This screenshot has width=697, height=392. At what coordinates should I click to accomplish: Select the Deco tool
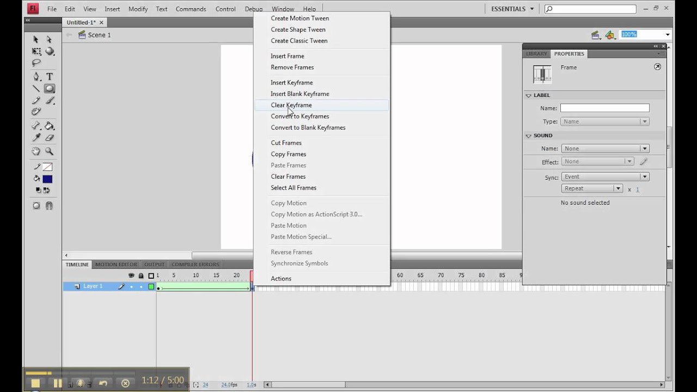(36, 112)
